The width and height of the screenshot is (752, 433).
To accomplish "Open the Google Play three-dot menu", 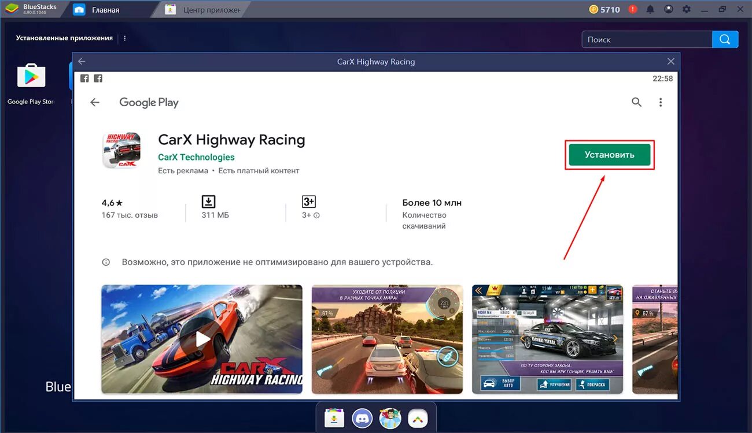I will coord(661,102).
